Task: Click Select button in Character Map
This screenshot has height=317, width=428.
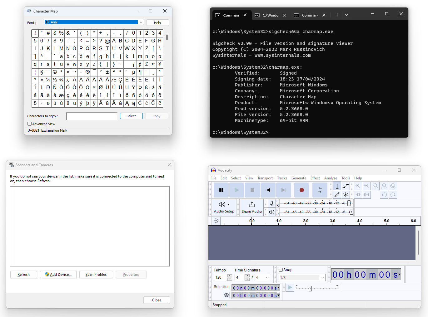Action: pos(131,116)
